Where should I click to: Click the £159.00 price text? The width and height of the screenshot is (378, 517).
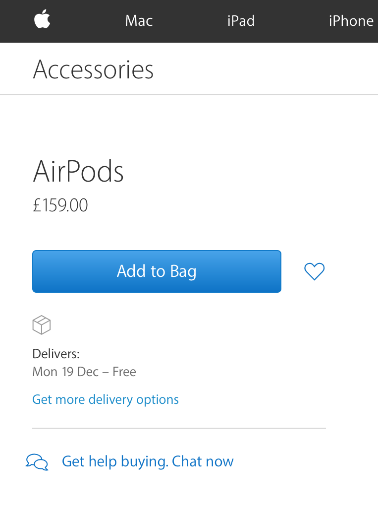pyautogui.click(x=60, y=205)
